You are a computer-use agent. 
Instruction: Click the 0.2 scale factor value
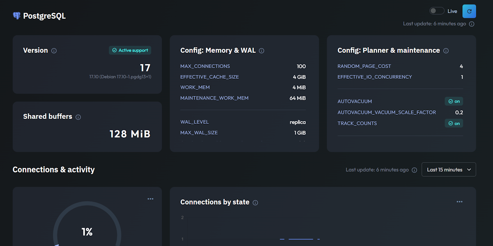(x=459, y=112)
